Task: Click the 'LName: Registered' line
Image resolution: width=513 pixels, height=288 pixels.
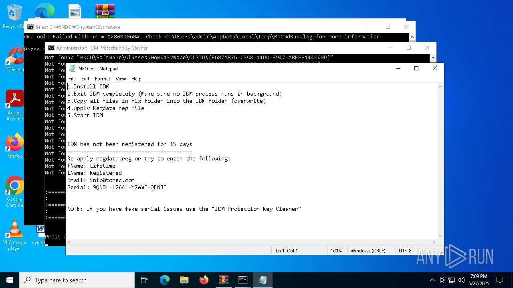Action: click(x=95, y=173)
